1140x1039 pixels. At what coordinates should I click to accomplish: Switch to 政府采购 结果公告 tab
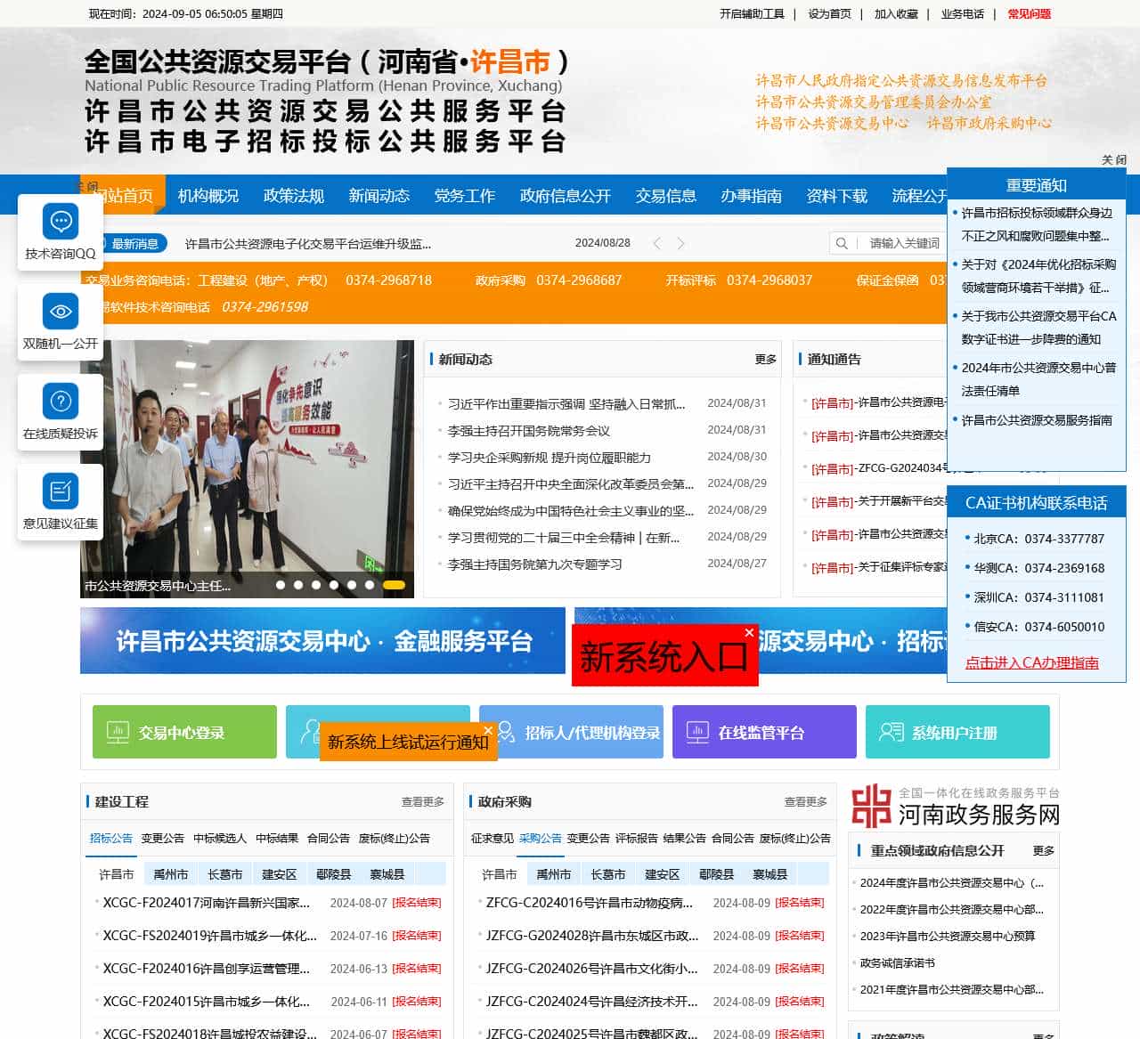point(685,838)
